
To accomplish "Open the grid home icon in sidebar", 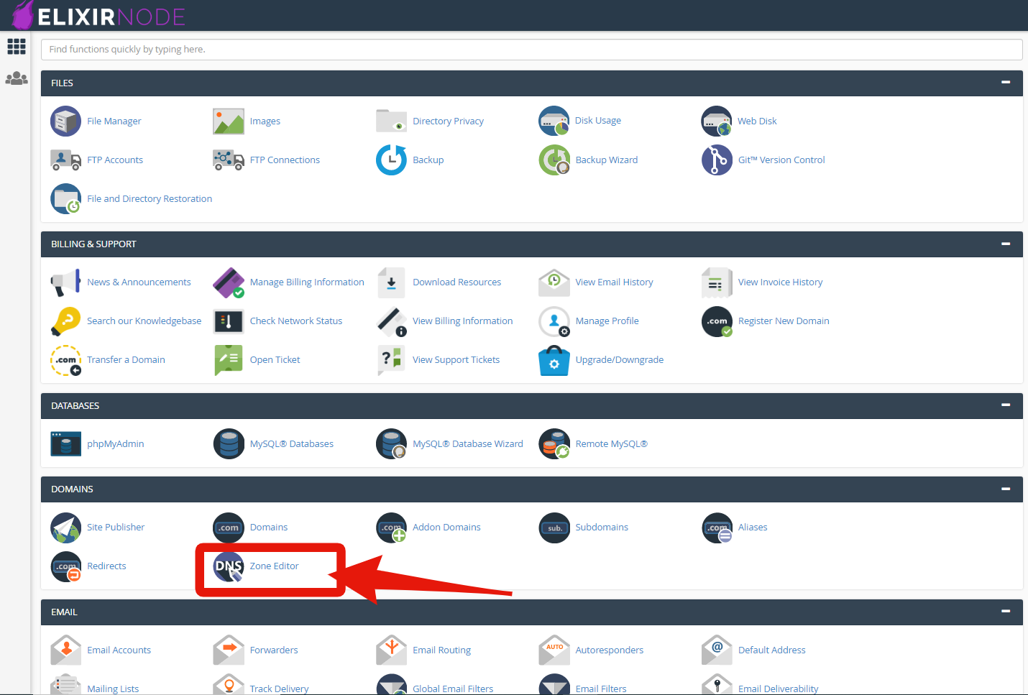I will pyautogui.click(x=16, y=47).
